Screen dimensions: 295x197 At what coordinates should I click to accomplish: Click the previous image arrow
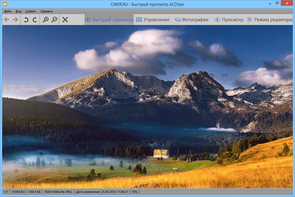pyautogui.click(x=7, y=20)
